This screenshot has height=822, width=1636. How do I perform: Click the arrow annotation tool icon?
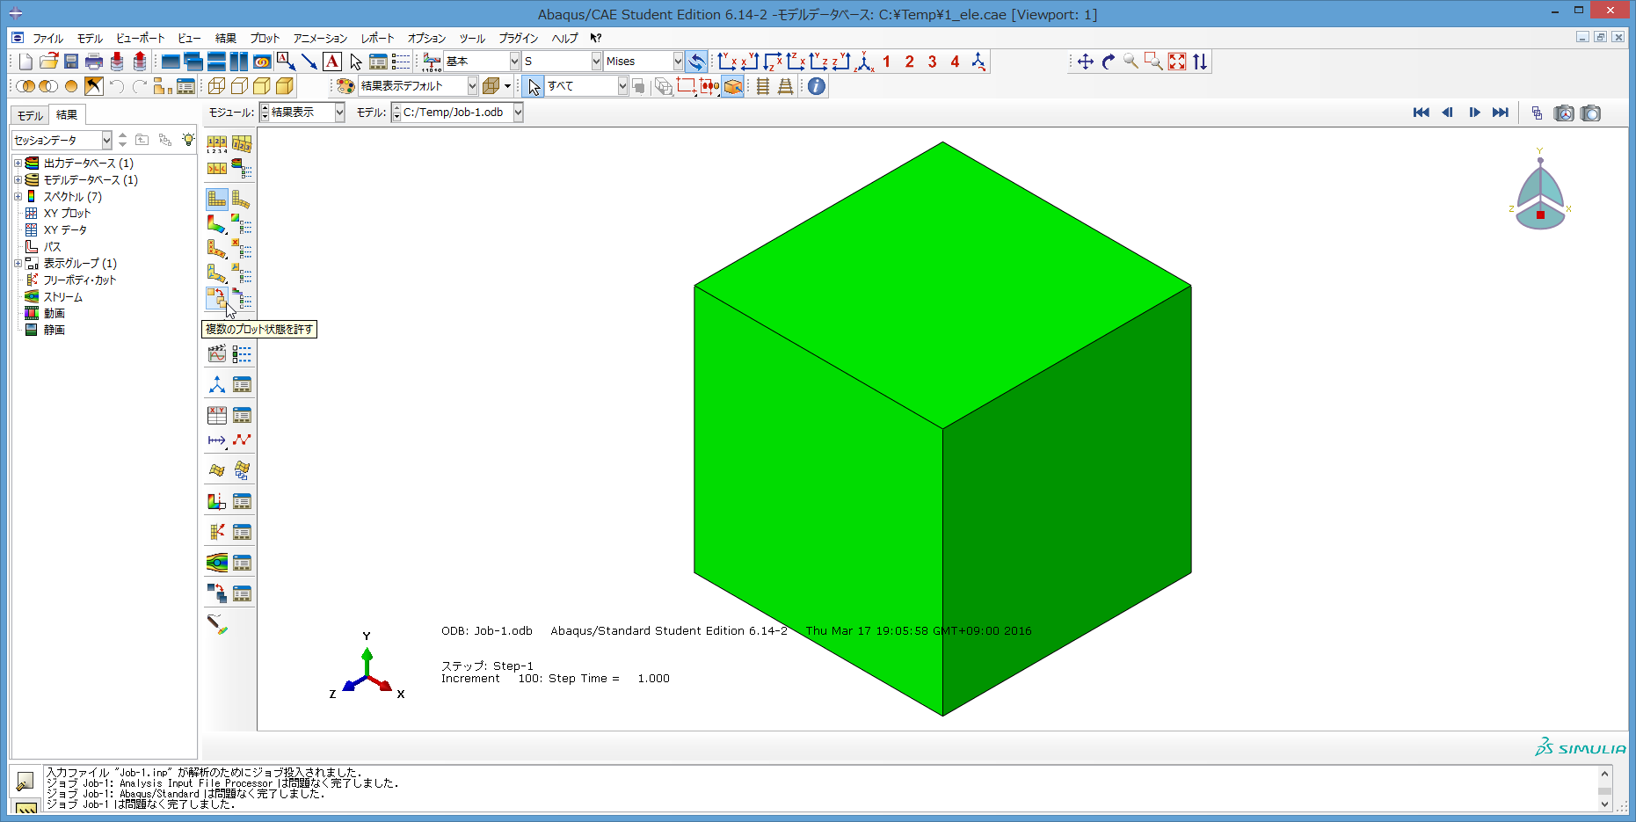[x=309, y=62]
